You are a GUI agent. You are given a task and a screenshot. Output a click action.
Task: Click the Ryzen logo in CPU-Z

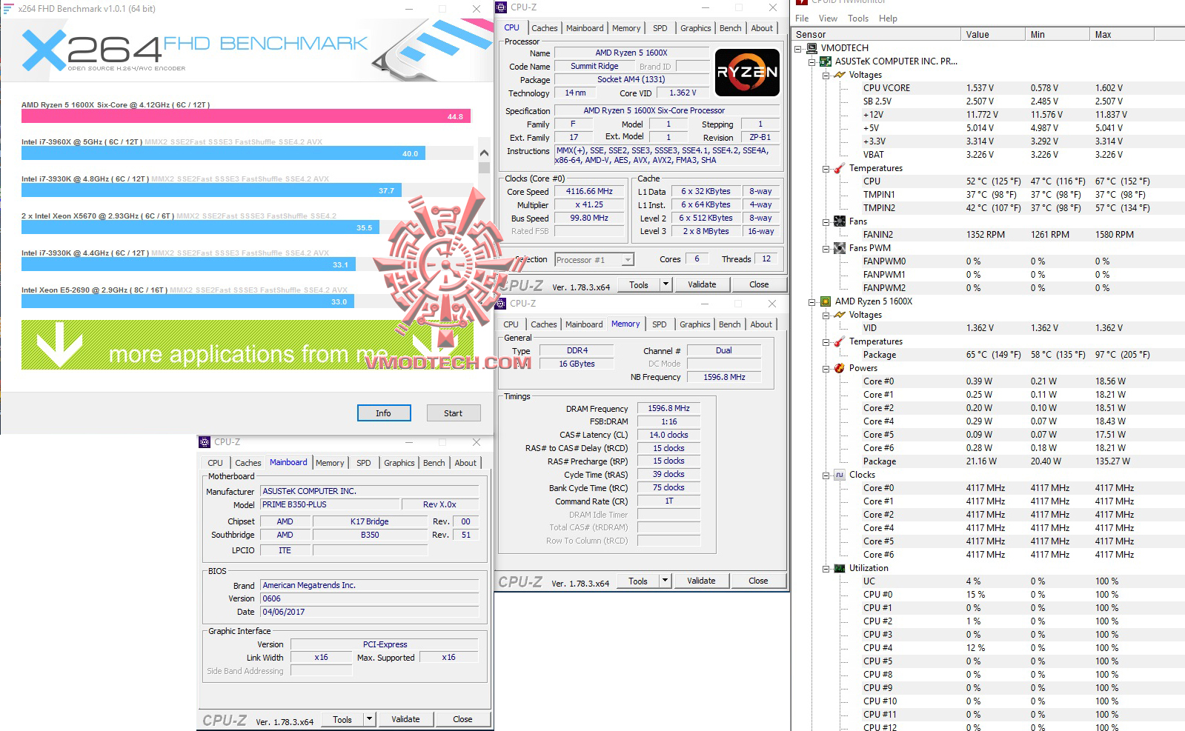pyautogui.click(x=747, y=73)
